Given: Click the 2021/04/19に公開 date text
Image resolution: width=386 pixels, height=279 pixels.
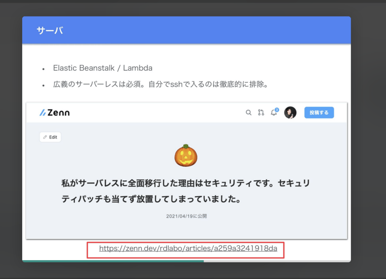Looking at the screenshot, I should [186, 216].
